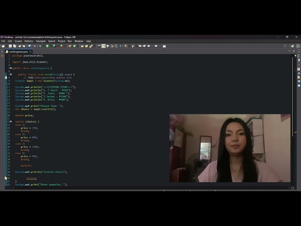The height and width of the screenshot is (226, 301).
Task: Click the warning lightbulb marker on line 40
Action: coord(6,178)
